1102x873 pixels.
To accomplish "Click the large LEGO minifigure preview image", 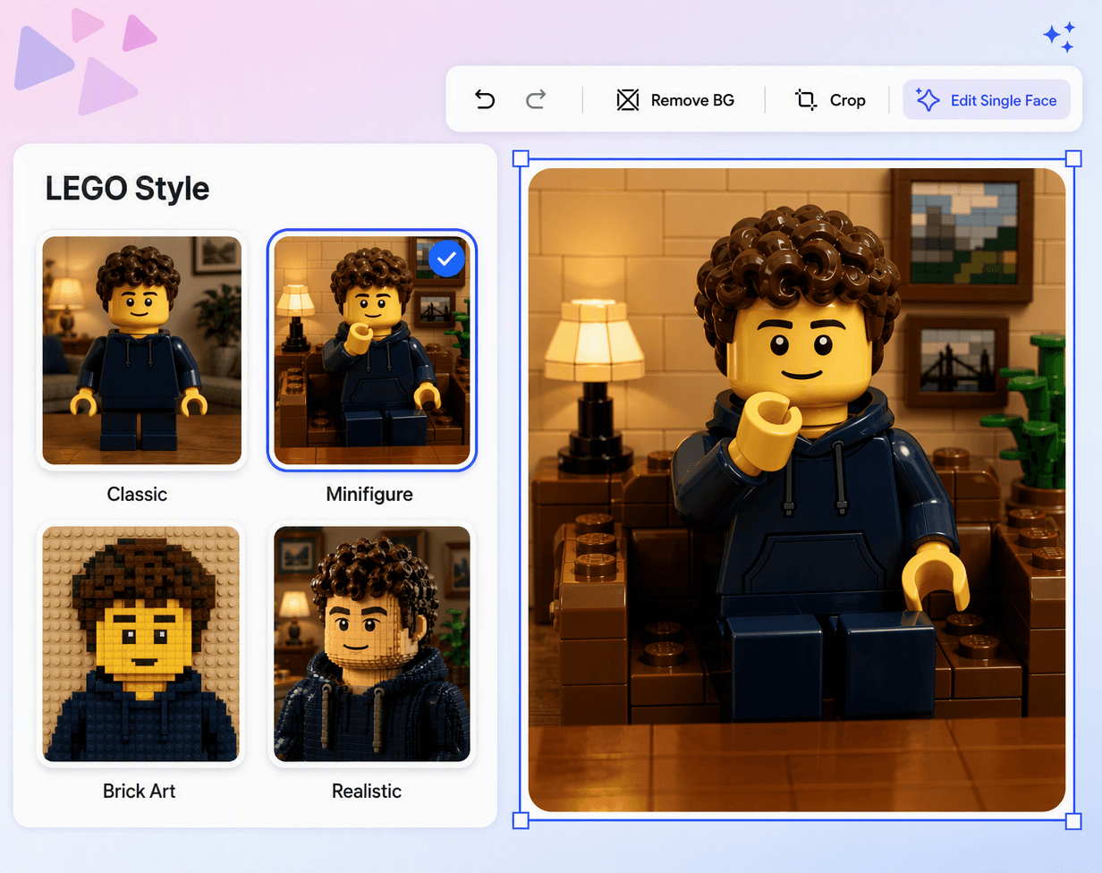I will click(x=797, y=490).
